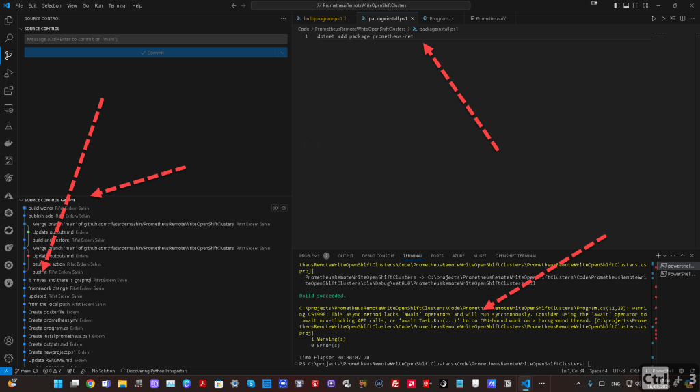Change file encoding UTF-8

[x=619, y=371]
